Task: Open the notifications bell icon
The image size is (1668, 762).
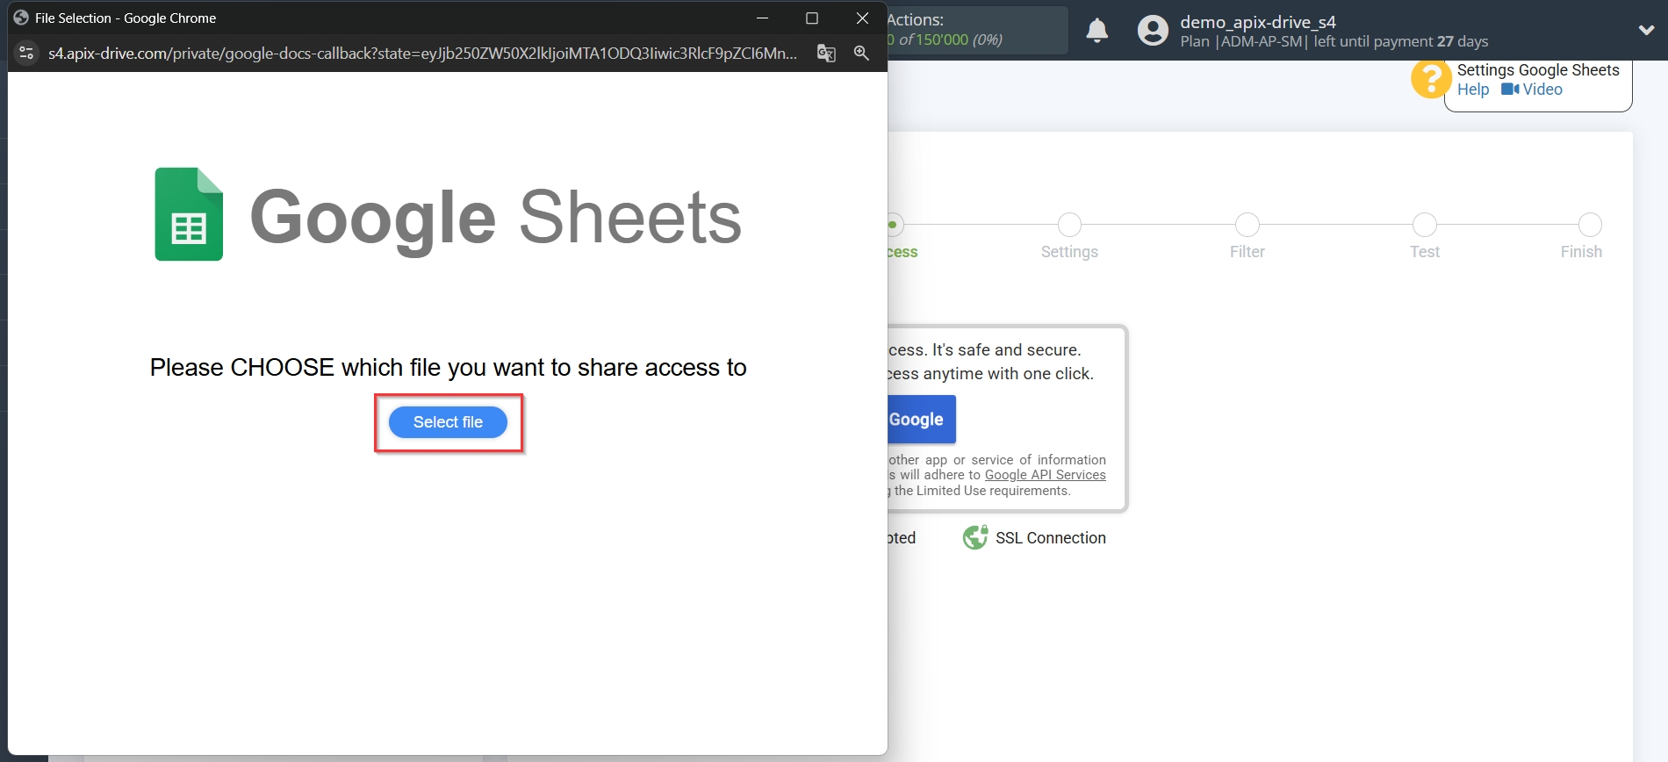Action: 1097,31
